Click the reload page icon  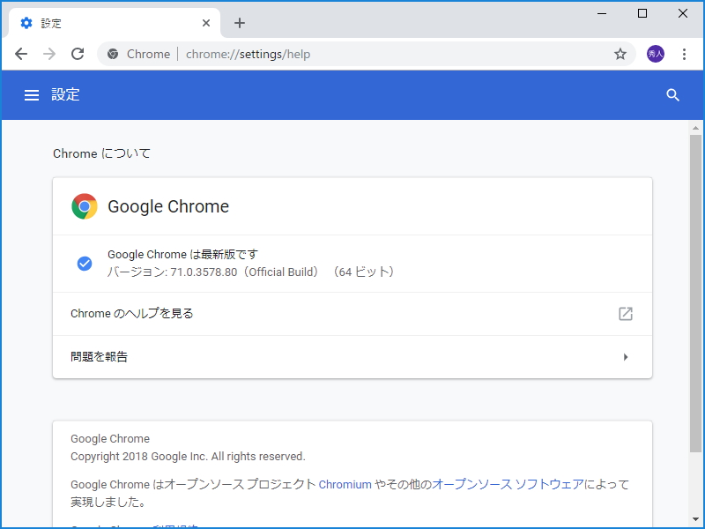coord(78,54)
